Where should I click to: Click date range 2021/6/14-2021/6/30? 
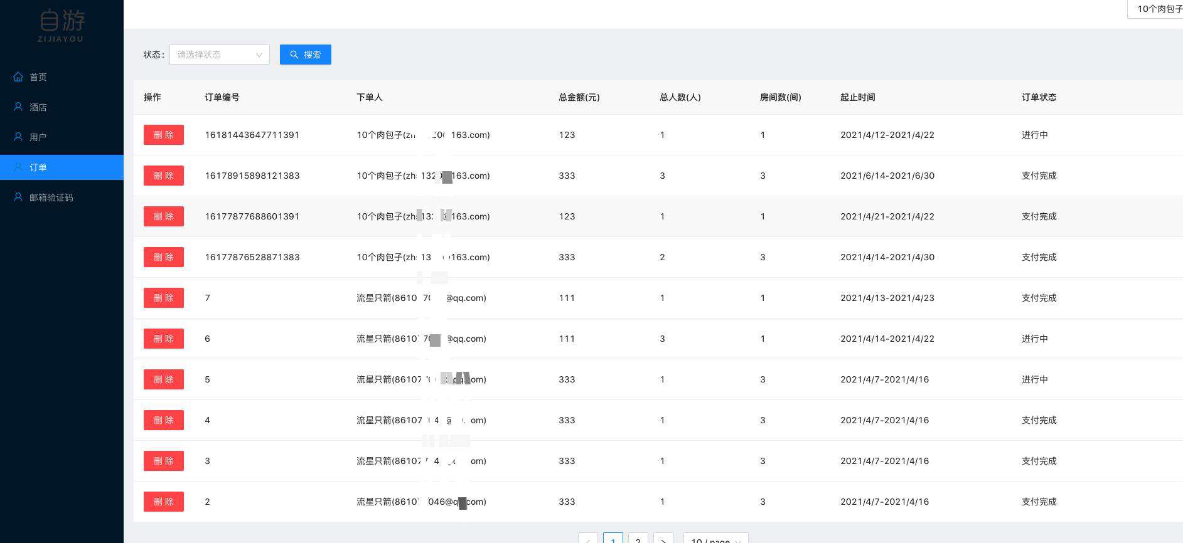tap(887, 176)
